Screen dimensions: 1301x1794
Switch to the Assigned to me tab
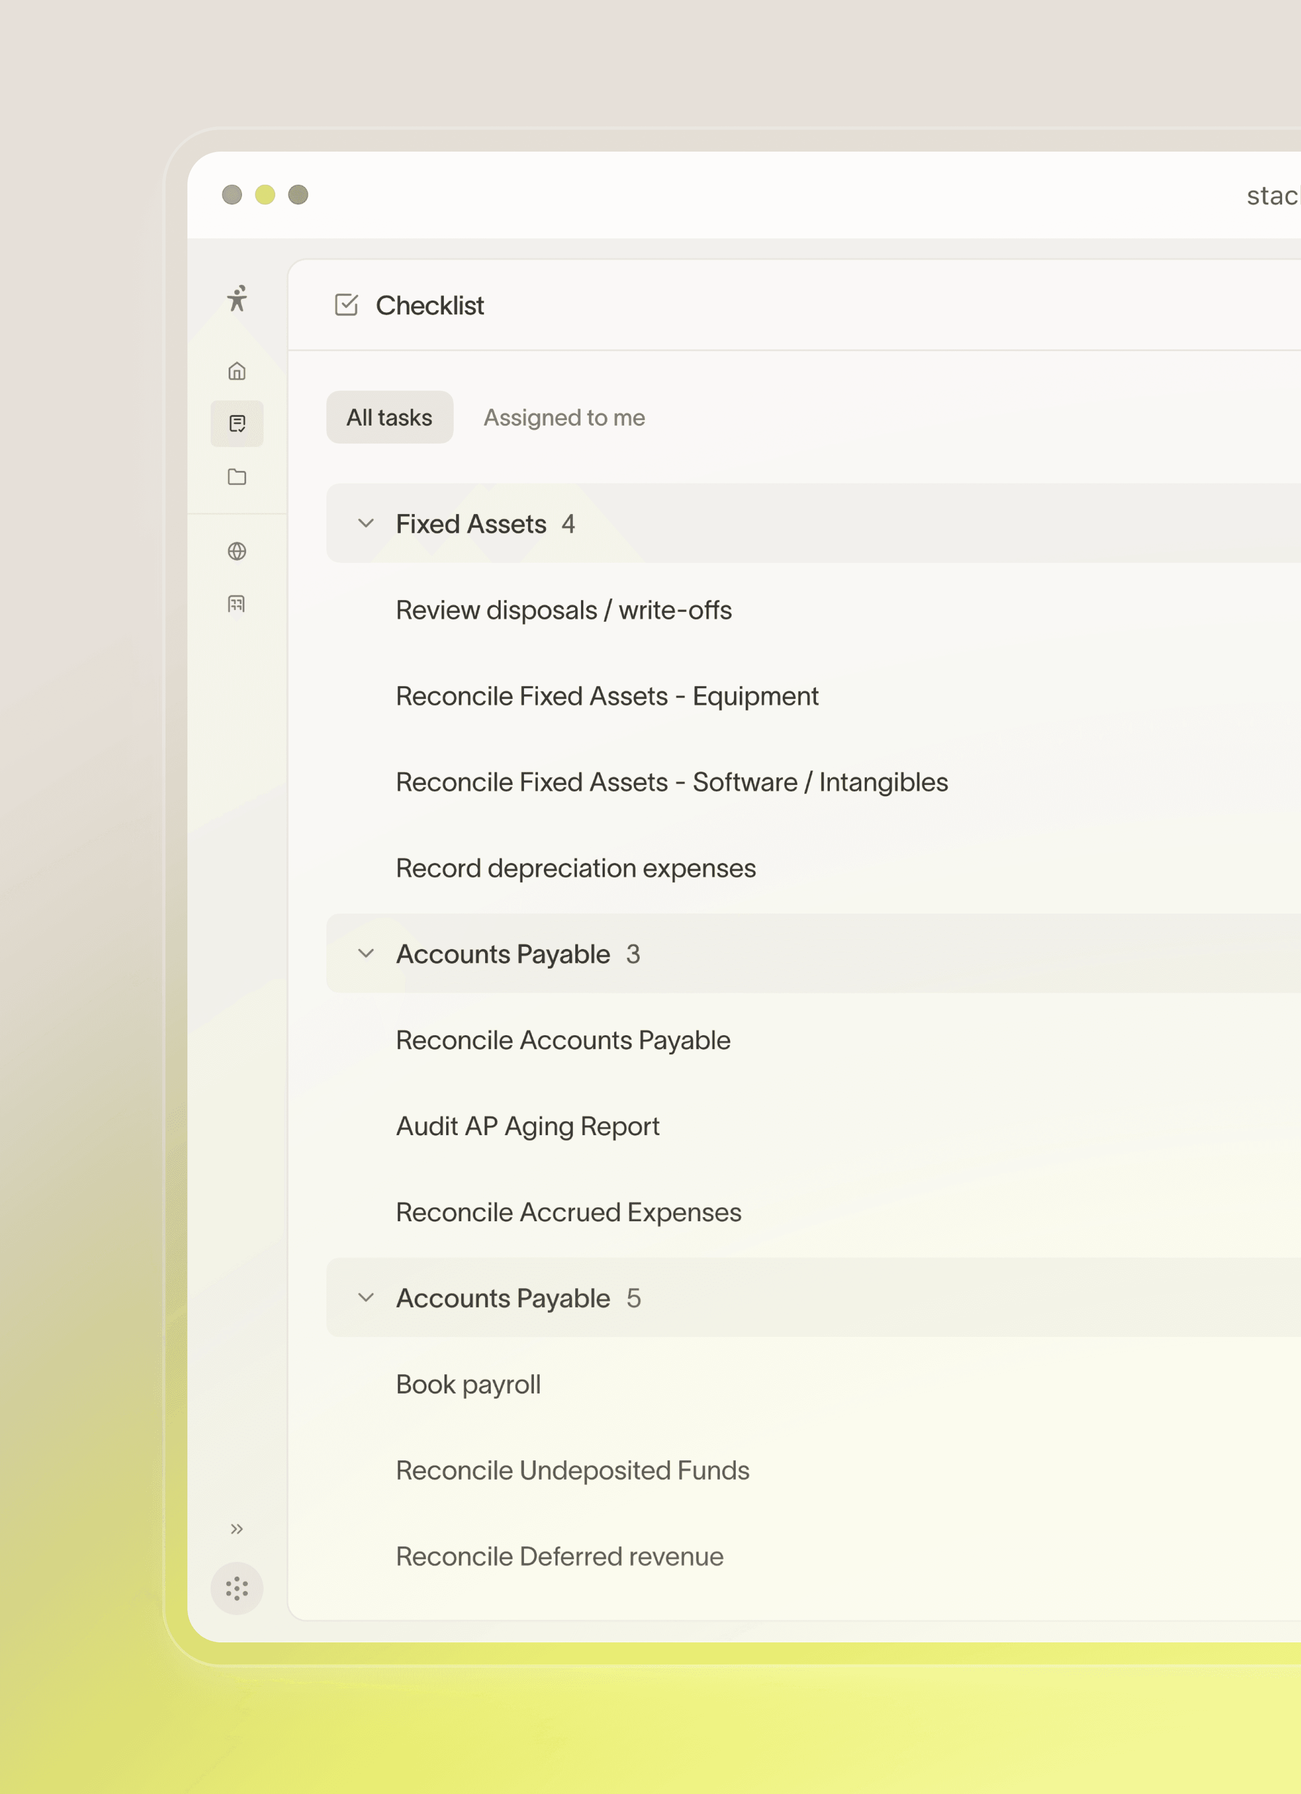click(564, 417)
